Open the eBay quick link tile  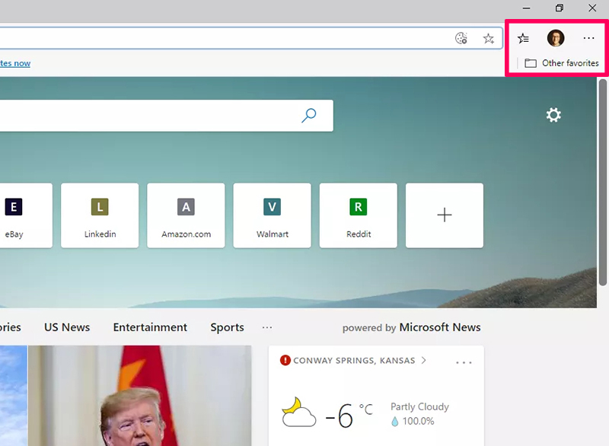coord(26,215)
